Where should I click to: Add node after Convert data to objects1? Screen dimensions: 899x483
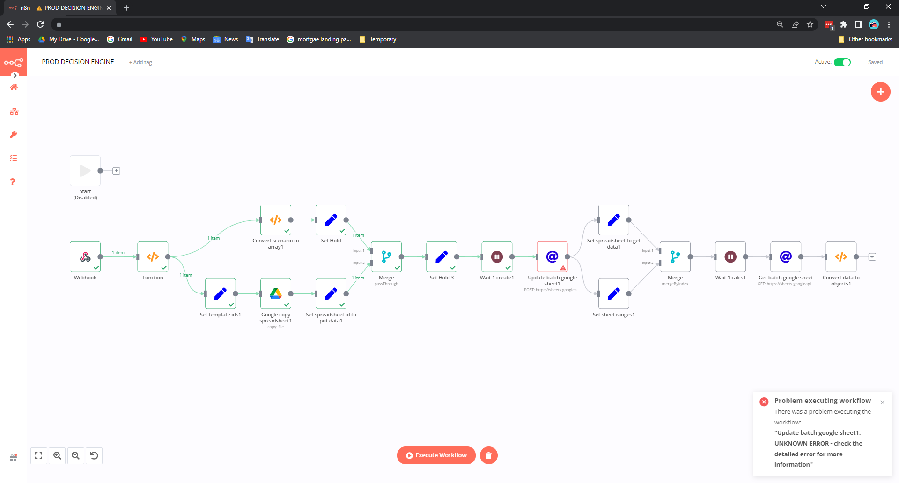[x=872, y=257]
